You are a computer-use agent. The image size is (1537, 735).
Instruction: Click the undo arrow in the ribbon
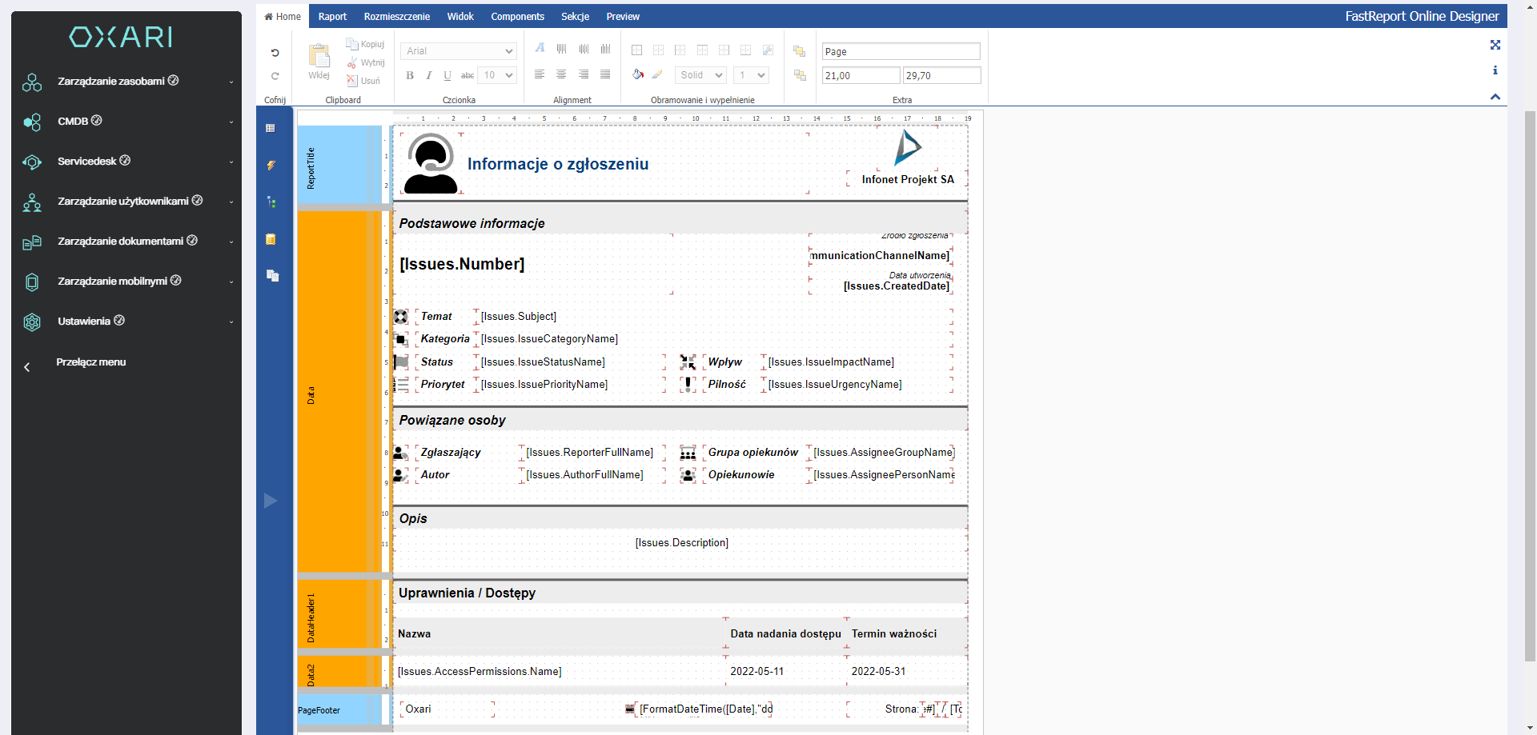275,53
